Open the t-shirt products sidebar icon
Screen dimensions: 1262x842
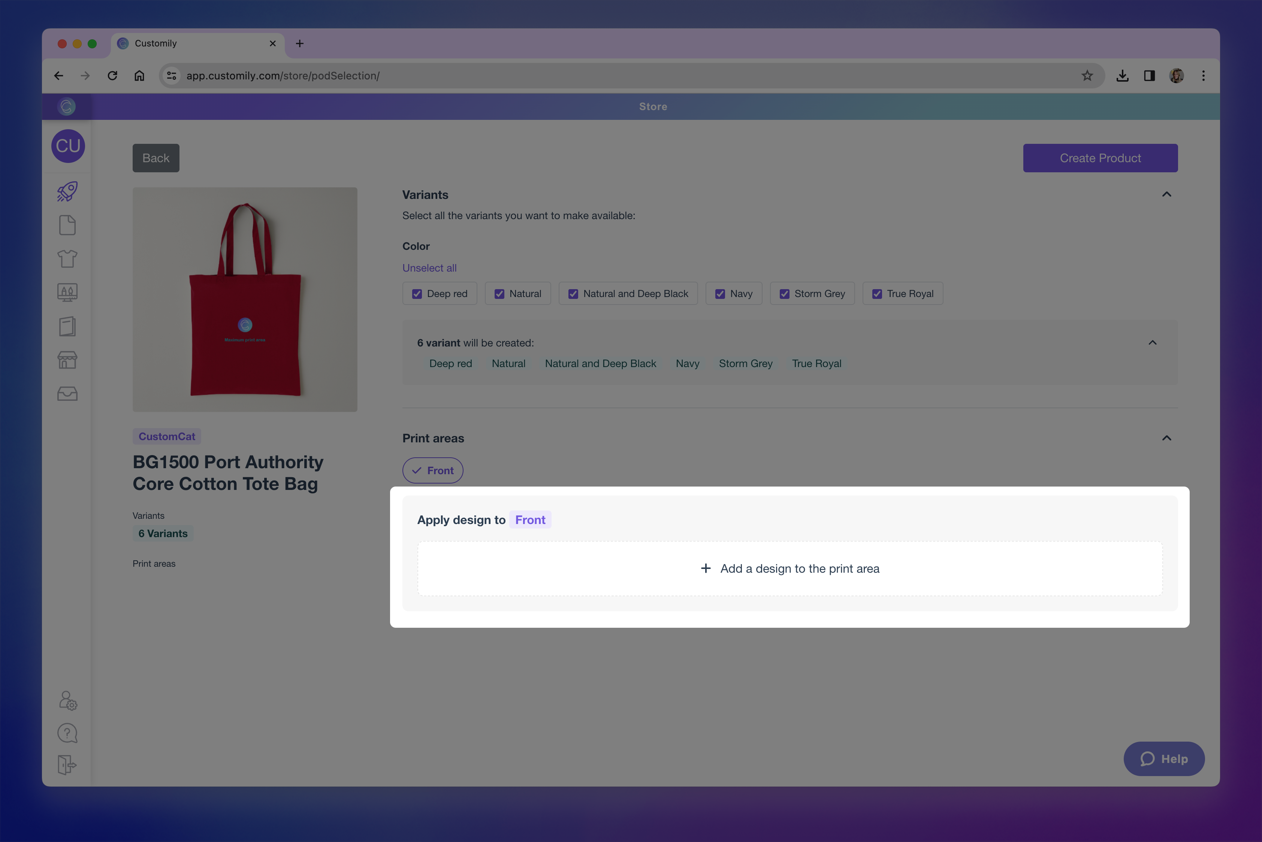tap(67, 259)
